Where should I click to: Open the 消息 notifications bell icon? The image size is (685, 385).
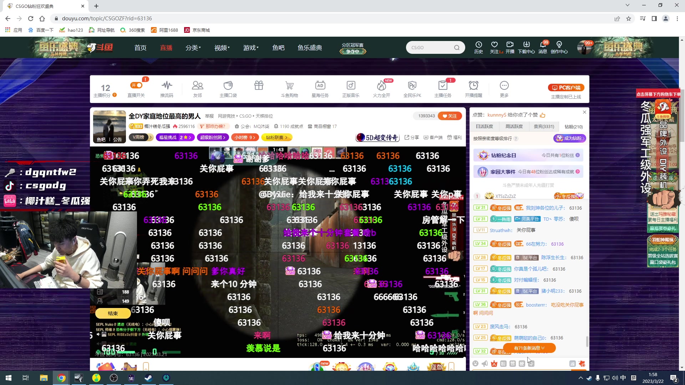click(543, 47)
